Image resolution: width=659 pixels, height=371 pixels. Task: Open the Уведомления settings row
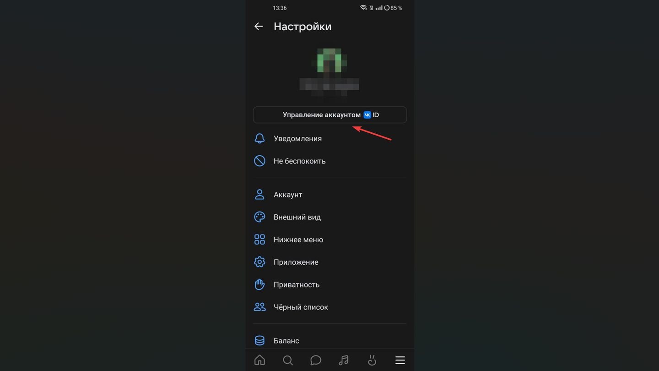pos(329,138)
